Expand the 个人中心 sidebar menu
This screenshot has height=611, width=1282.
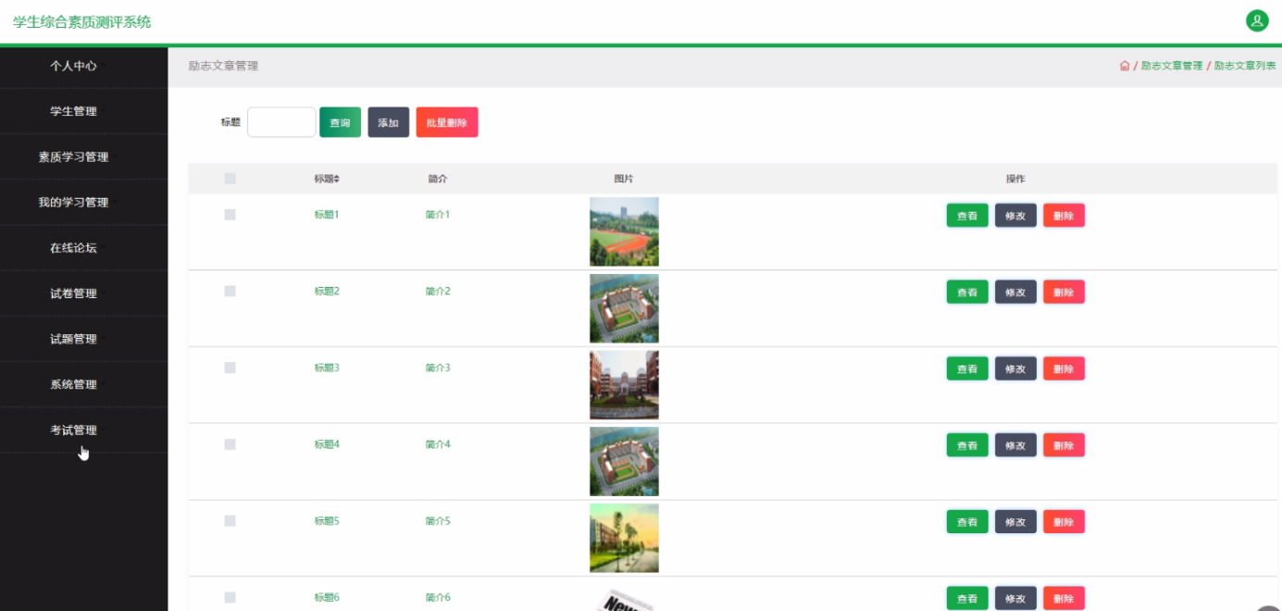point(83,66)
